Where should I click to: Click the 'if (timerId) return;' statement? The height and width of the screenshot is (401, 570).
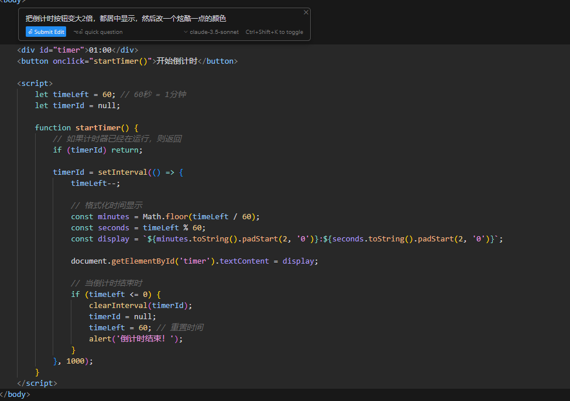98,150
